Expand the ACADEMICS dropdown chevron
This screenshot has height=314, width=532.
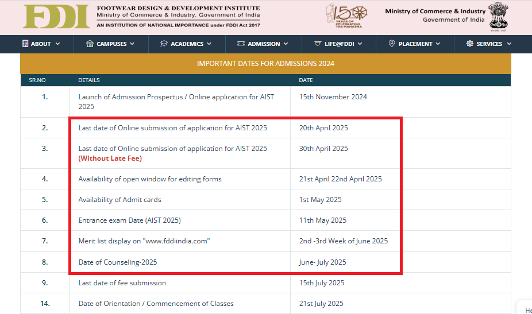point(209,44)
